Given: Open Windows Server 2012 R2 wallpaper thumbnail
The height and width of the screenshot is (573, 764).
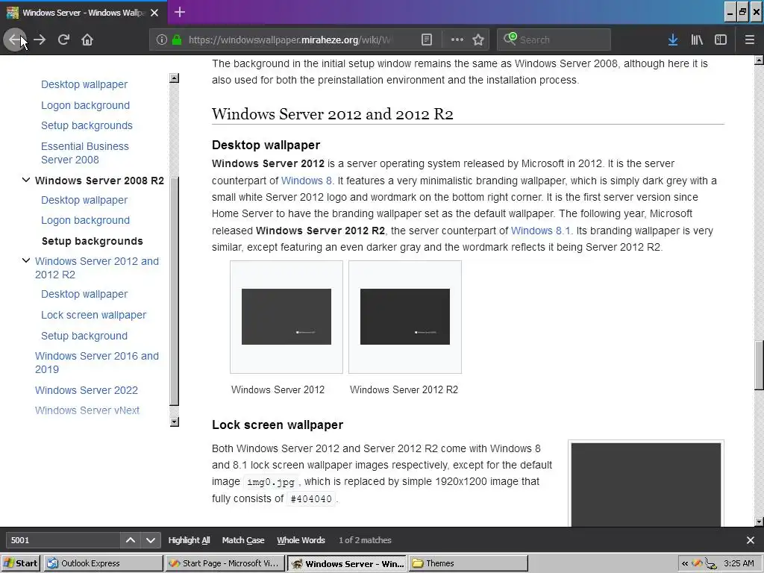Looking at the screenshot, I should click(405, 316).
